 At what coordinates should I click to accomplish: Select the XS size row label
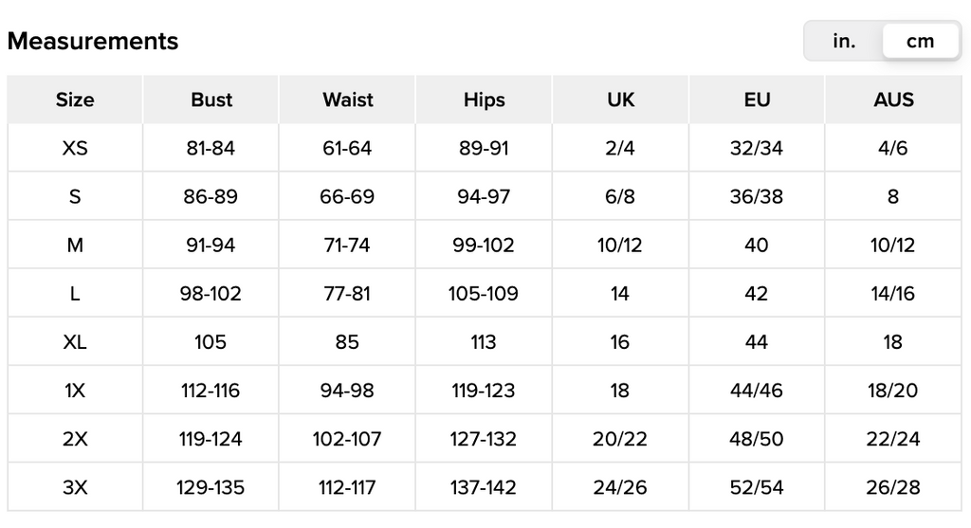pos(75,148)
